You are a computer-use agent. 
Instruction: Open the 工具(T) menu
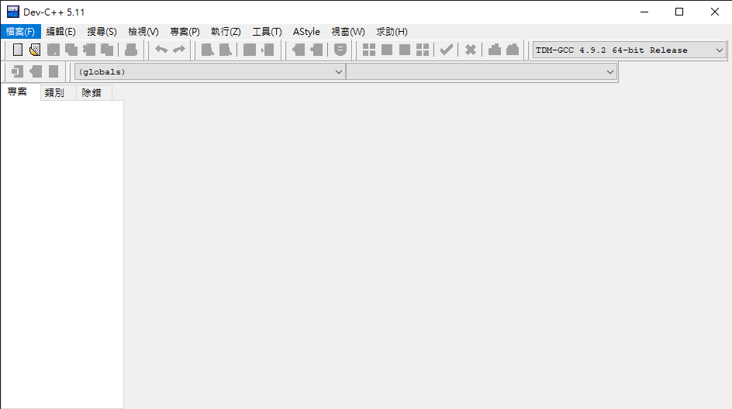pos(267,31)
